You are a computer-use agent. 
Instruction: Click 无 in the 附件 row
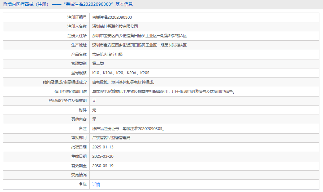tap(94, 110)
